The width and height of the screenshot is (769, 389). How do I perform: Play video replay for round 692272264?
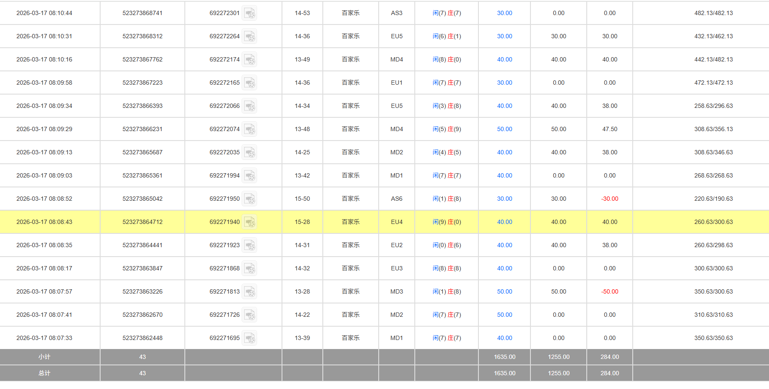pos(249,37)
